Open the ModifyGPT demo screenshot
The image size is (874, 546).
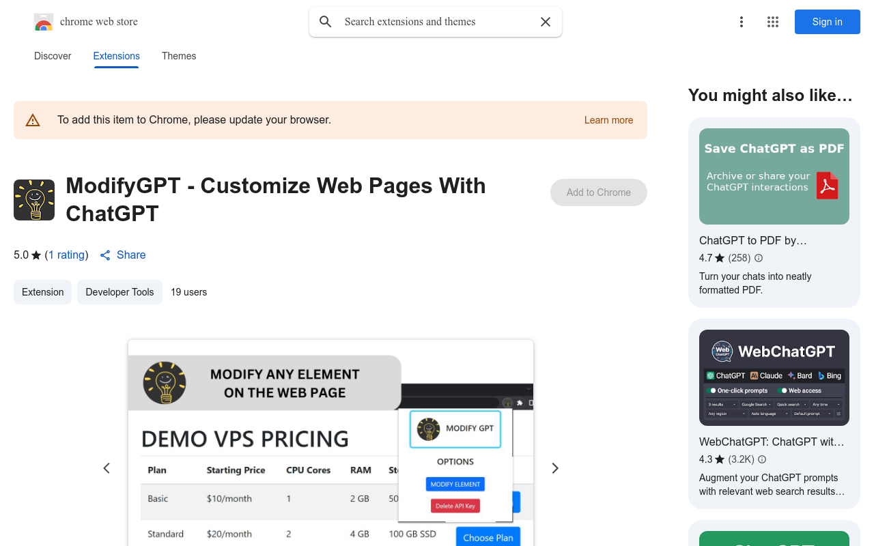330,443
